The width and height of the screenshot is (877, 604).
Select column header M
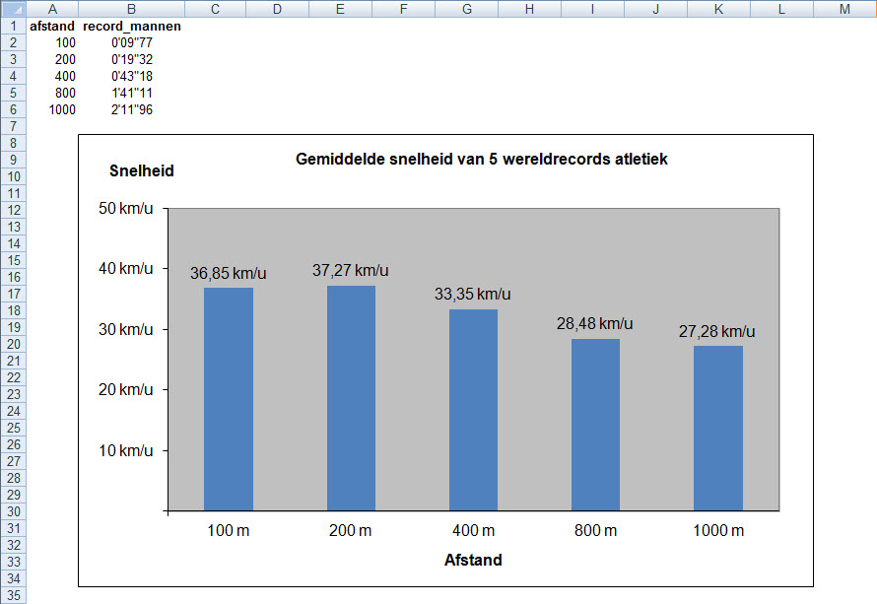point(844,9)
